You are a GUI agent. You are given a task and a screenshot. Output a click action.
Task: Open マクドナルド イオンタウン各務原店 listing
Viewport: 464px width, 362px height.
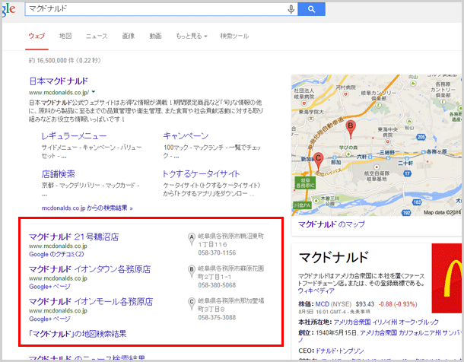(x=90, y=269)
